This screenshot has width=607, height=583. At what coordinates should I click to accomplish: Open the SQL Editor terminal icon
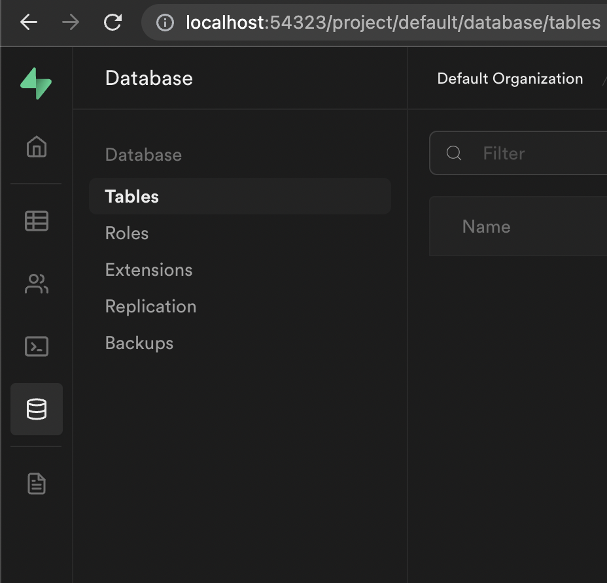pyautogui.click(x=36, y=346)
